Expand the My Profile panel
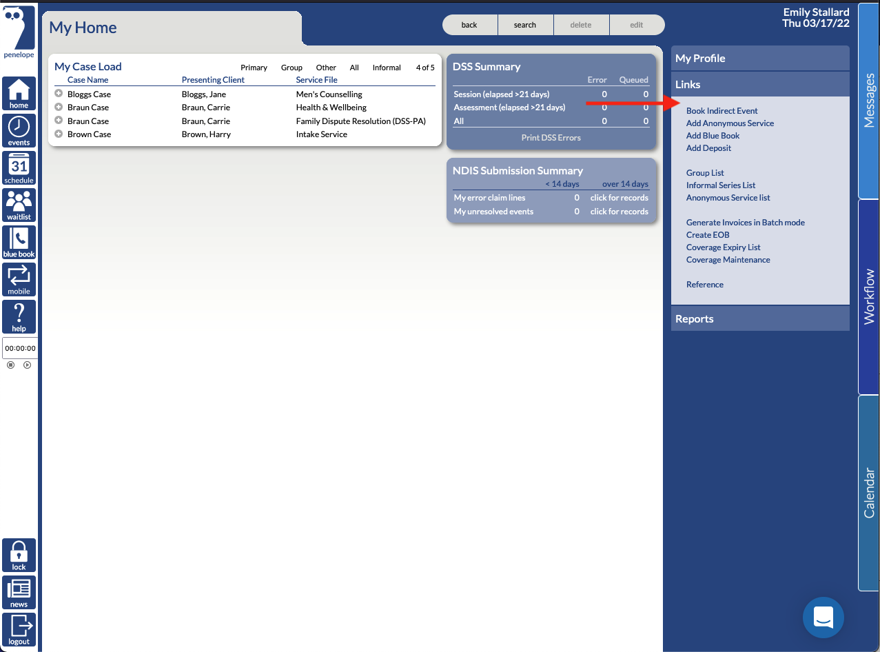 click(760, 59)
